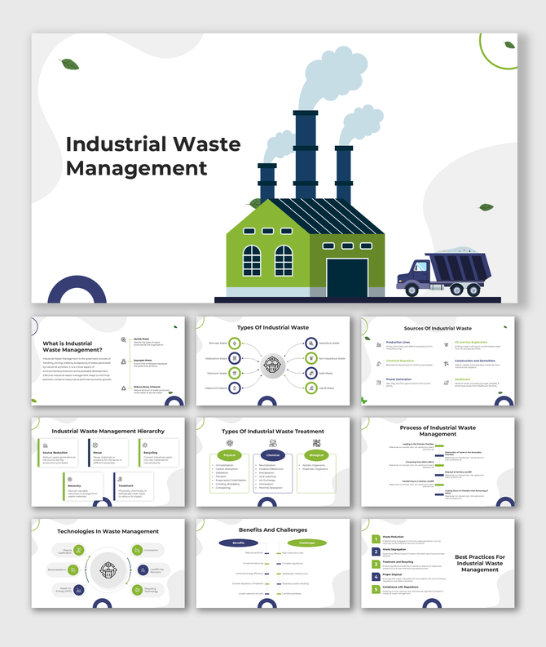Click the central bin icon in Technologies slide
546x647 pixels.
108,570
